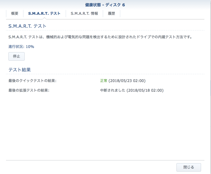Open the S.M.A.R.T. 情報 tab

(84, 14)
